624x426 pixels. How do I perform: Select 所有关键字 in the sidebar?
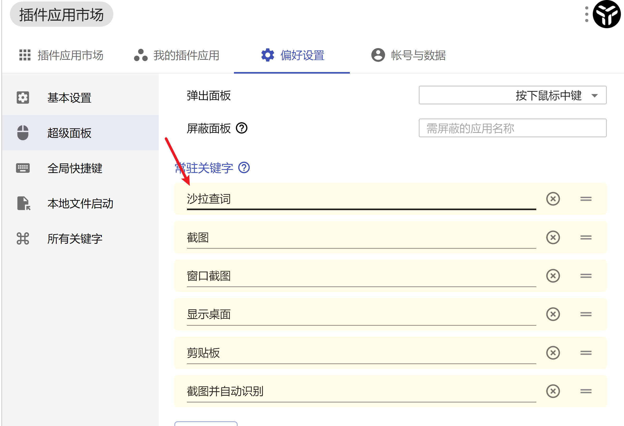(x=75, y=239)
